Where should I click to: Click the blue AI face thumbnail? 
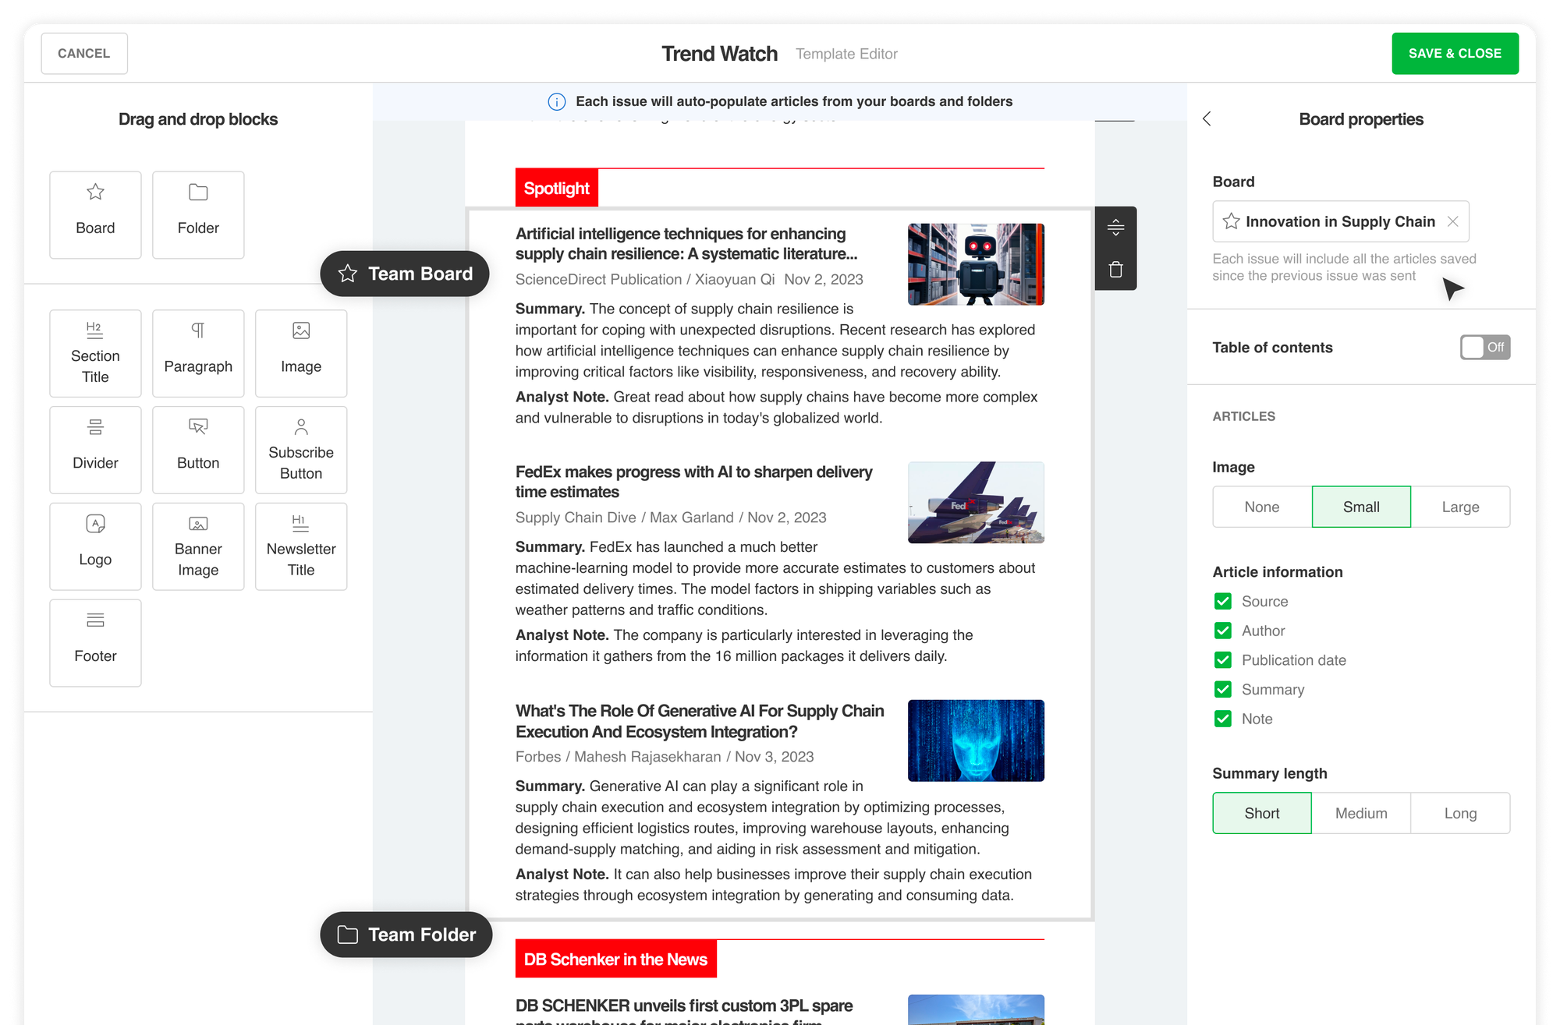pyautogui.click(x=976, y=740)
